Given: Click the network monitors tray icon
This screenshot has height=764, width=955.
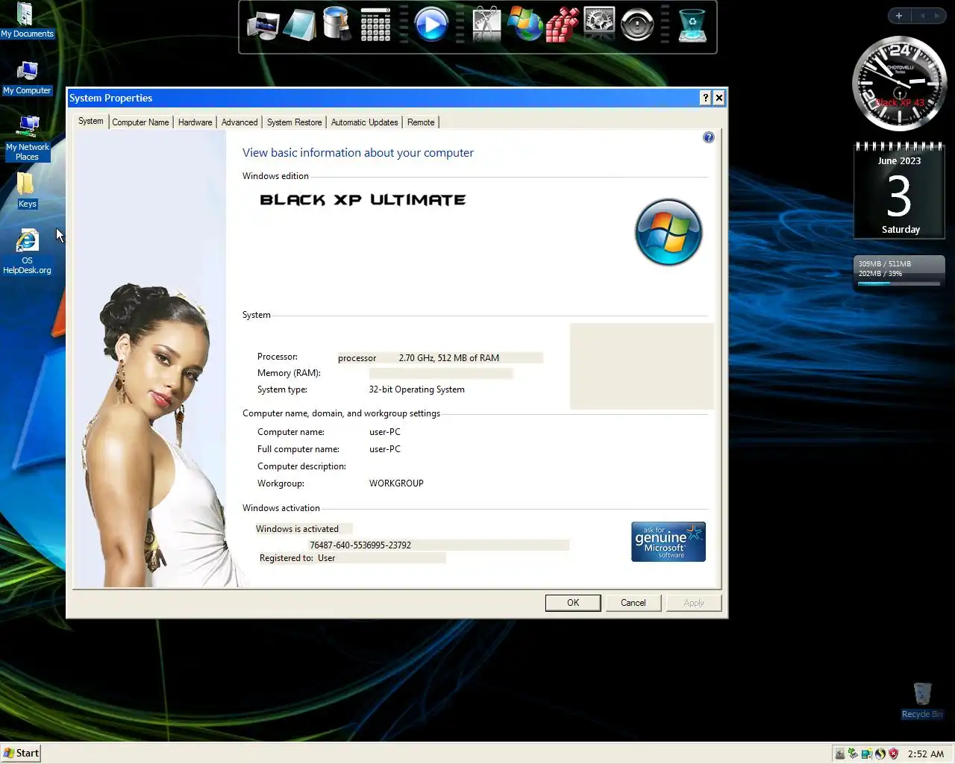Looking at the screenshot, I should pyautogui.click(x=866, y=754).
